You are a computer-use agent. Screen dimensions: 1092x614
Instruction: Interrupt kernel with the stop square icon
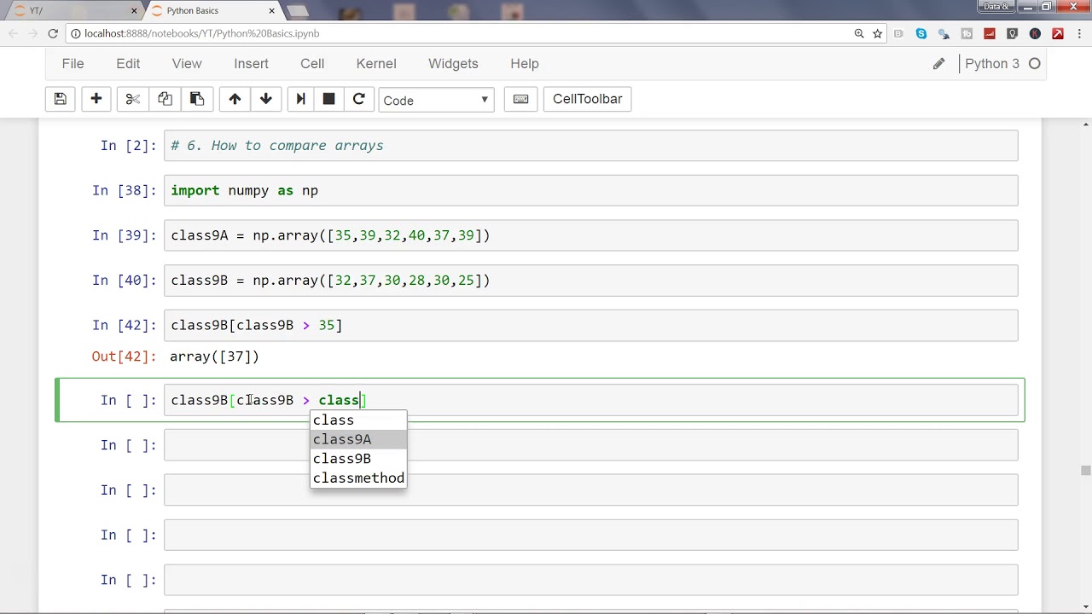(328, 99)
